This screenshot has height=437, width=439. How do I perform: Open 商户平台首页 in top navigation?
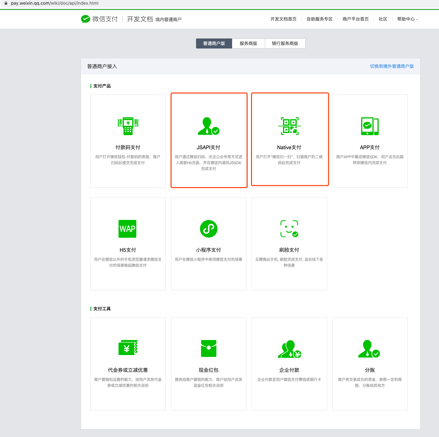(356, 19)
